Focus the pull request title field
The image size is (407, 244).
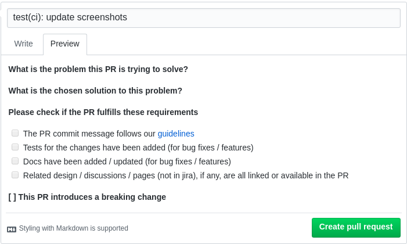point(203,17)
